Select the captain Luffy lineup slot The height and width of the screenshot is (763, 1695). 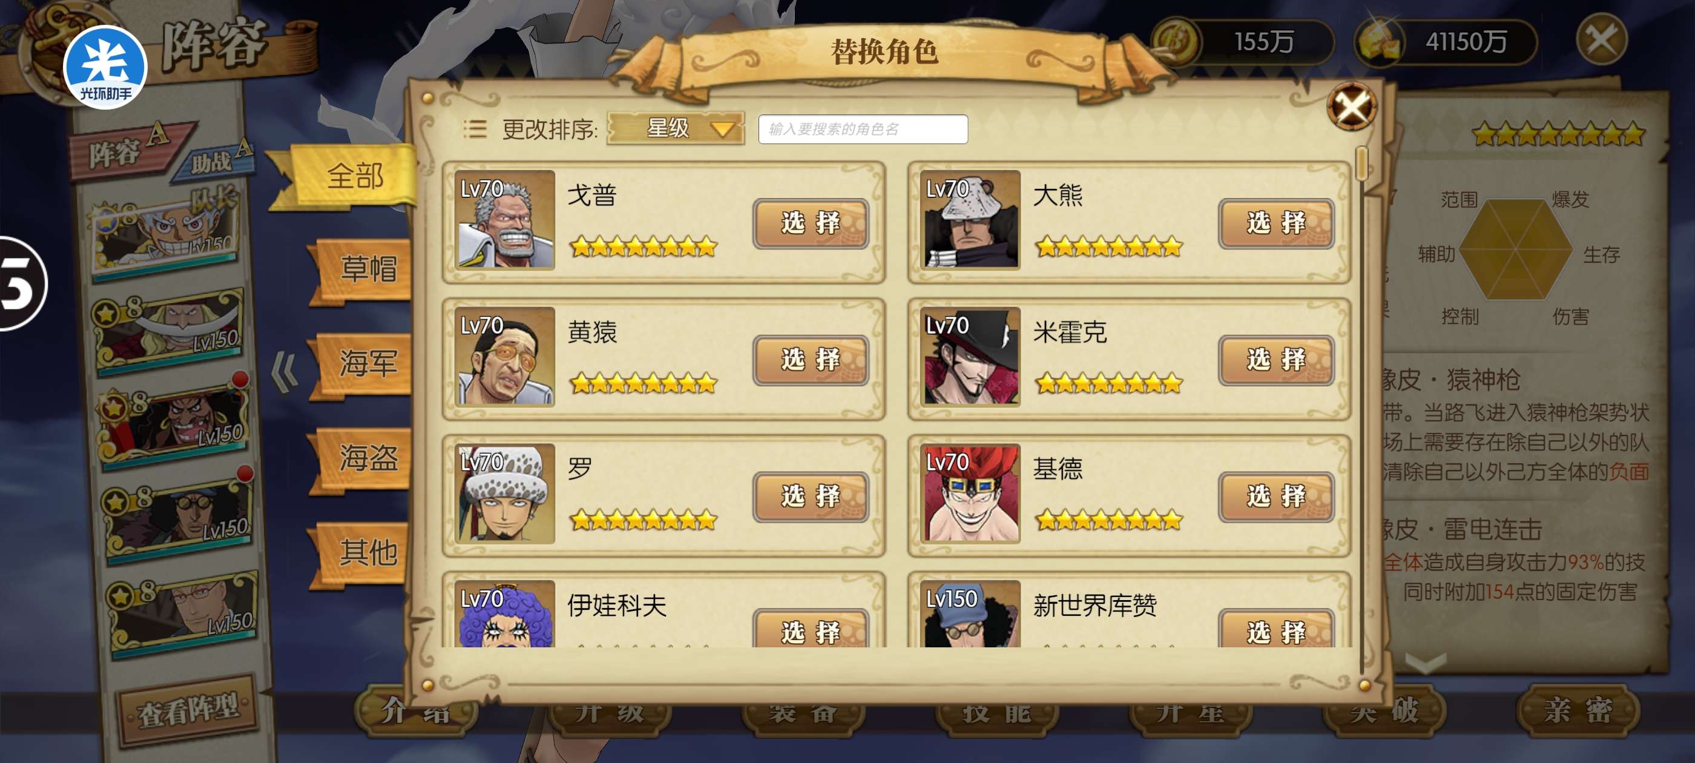point(167,234)
